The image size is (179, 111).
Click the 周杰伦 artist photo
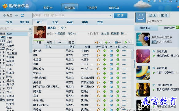[40, 32]
